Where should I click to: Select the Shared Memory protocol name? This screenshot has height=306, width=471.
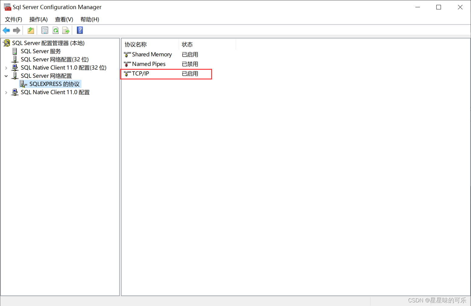152,55
